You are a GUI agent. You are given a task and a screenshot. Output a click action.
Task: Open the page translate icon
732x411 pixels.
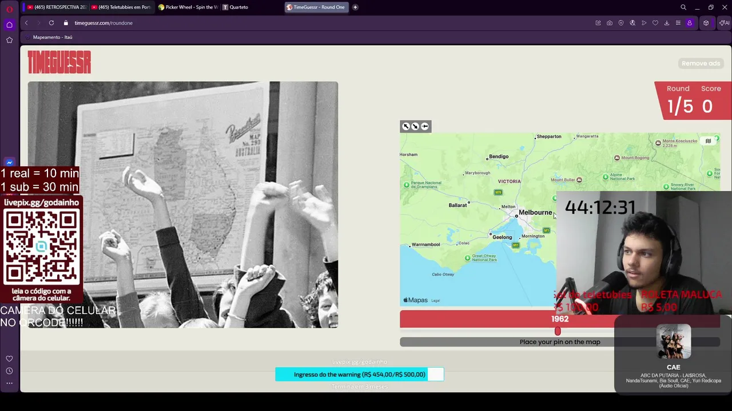click(632, 23)
